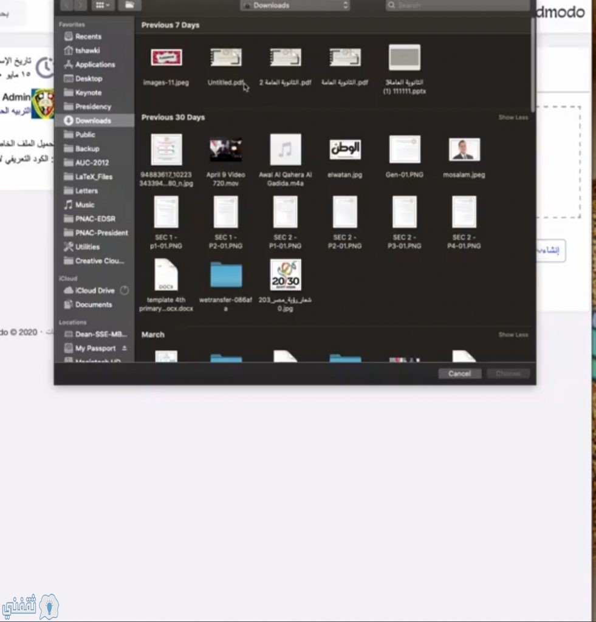Click the back navigation arrow
596x622 pixels.
tap(67, 5)
